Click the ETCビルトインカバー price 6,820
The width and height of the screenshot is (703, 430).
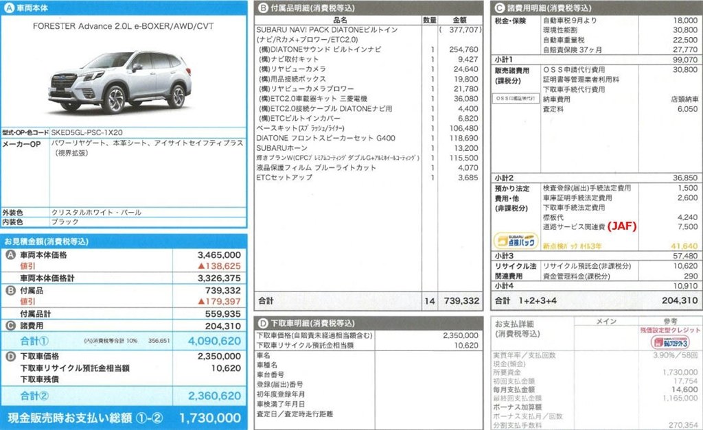(468, 118)
